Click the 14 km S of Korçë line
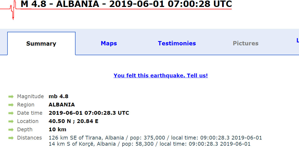This screenshot has height=151, width=299. (x=149, y=144)
